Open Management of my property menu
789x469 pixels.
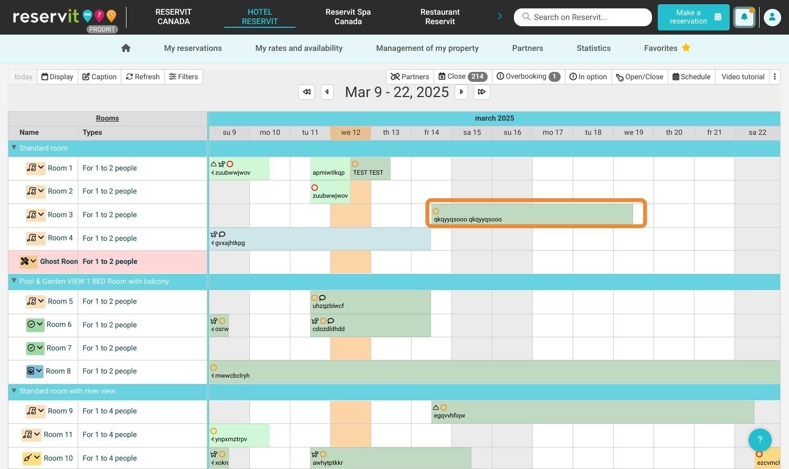pos(427,48)
